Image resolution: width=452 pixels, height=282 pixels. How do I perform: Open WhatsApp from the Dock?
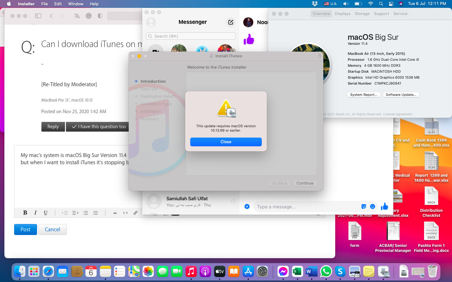(326, 271)
